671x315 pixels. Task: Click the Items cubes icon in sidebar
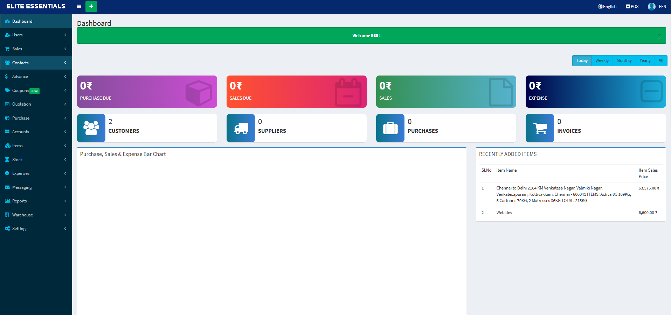[7, 146]
